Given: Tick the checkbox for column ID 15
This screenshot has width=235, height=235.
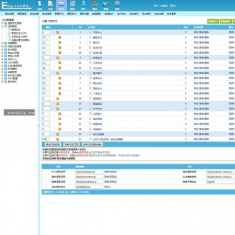Looking at the screenshot, I should (90, 68).
